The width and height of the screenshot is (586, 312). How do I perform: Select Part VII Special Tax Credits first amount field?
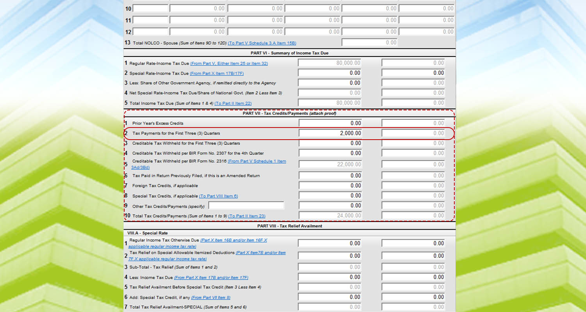pyautogui.click(x=330, y=195)
